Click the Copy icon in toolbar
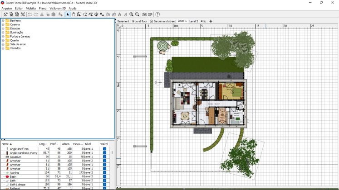339x190 pixels. 48,14
